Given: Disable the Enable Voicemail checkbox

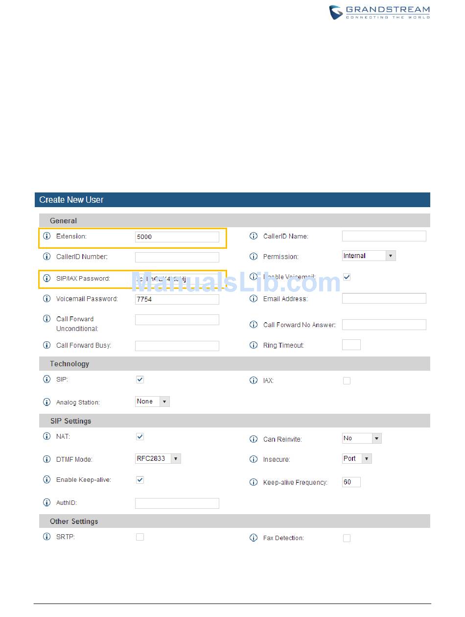Looking at the screenshot, I should 347,277.
